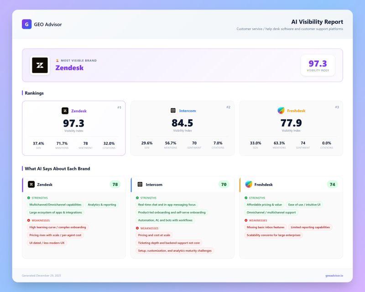Click the Rankings section heading
This screenshot has height=292, width=365.
[34, 93]
